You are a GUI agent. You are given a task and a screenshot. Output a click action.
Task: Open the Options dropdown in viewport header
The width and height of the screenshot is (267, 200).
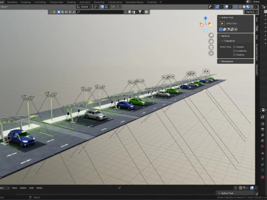[x=251, y=12]
